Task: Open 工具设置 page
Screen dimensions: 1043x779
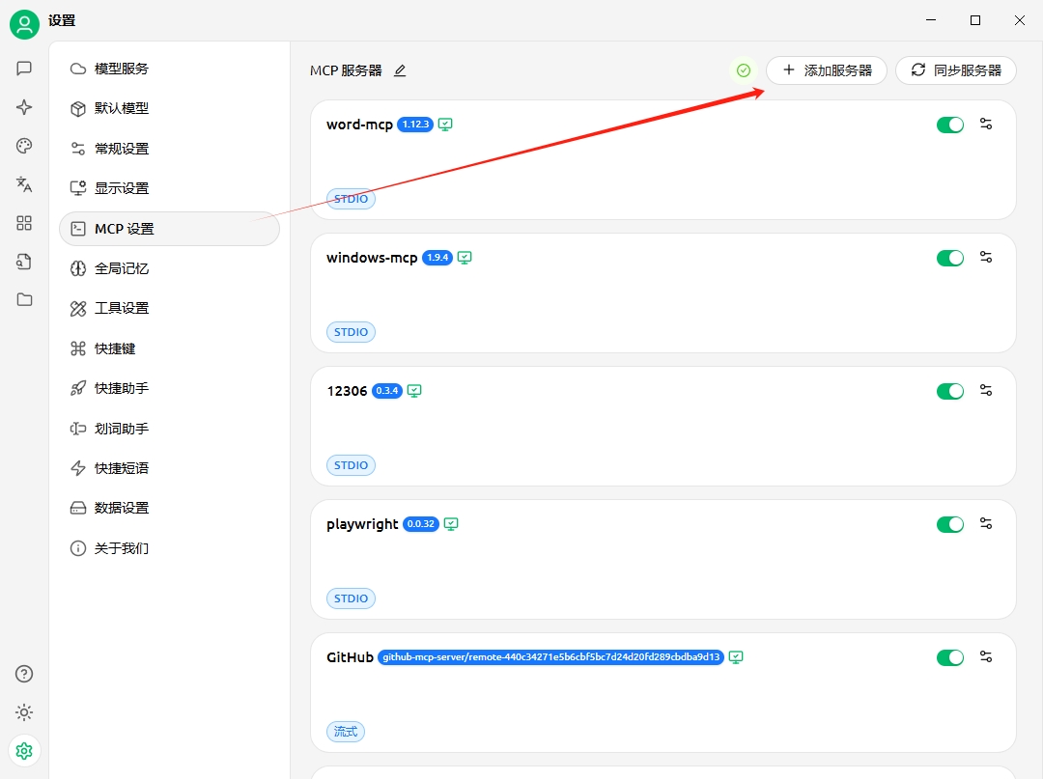Action: 170,308
